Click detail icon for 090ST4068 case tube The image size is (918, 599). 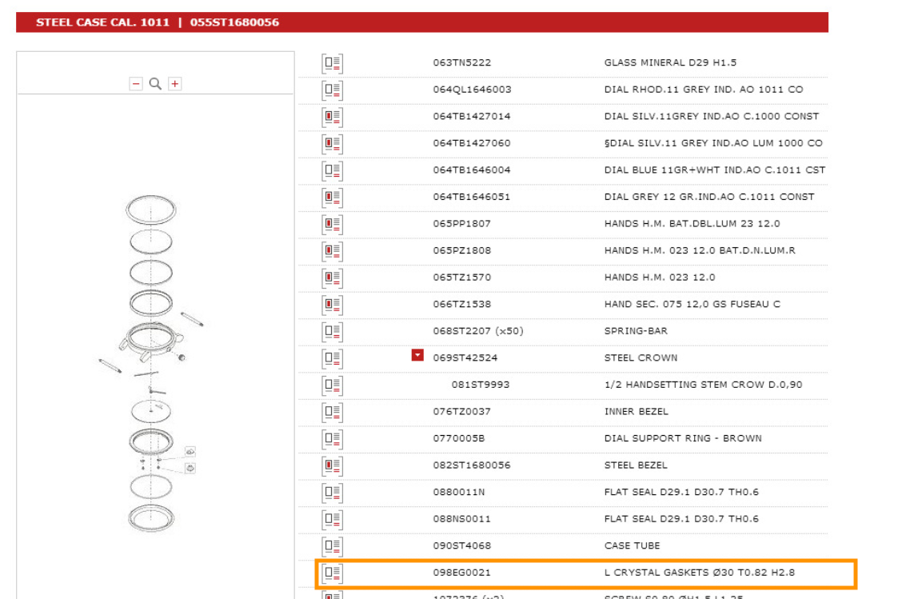tap(332, 546)
